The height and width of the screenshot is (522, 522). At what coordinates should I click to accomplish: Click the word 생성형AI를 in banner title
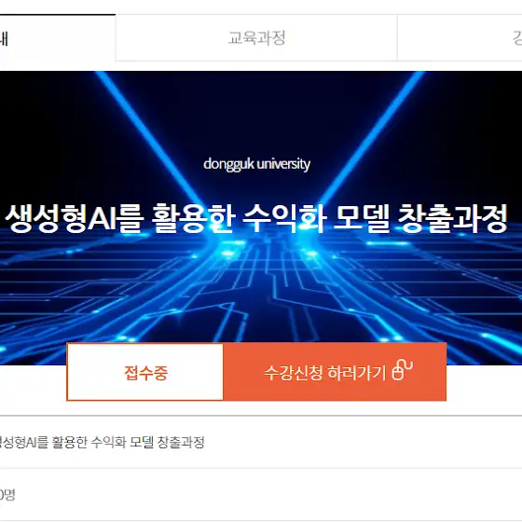pos(75,218)
